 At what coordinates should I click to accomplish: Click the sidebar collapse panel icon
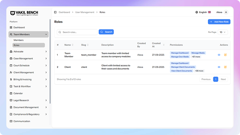tap(55, 12)
